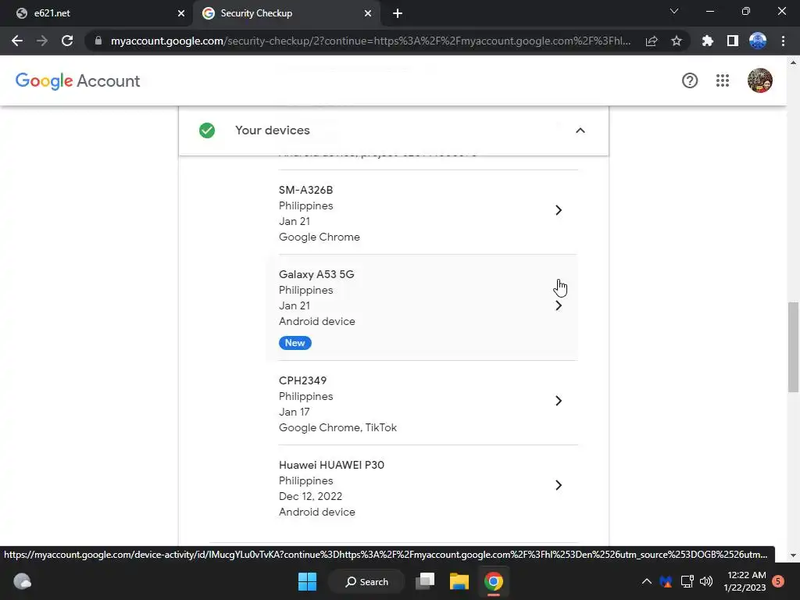The height and width of the screenshot is (600, 800).
Task: Open Google Account help icon
Action: click(690, 80)
